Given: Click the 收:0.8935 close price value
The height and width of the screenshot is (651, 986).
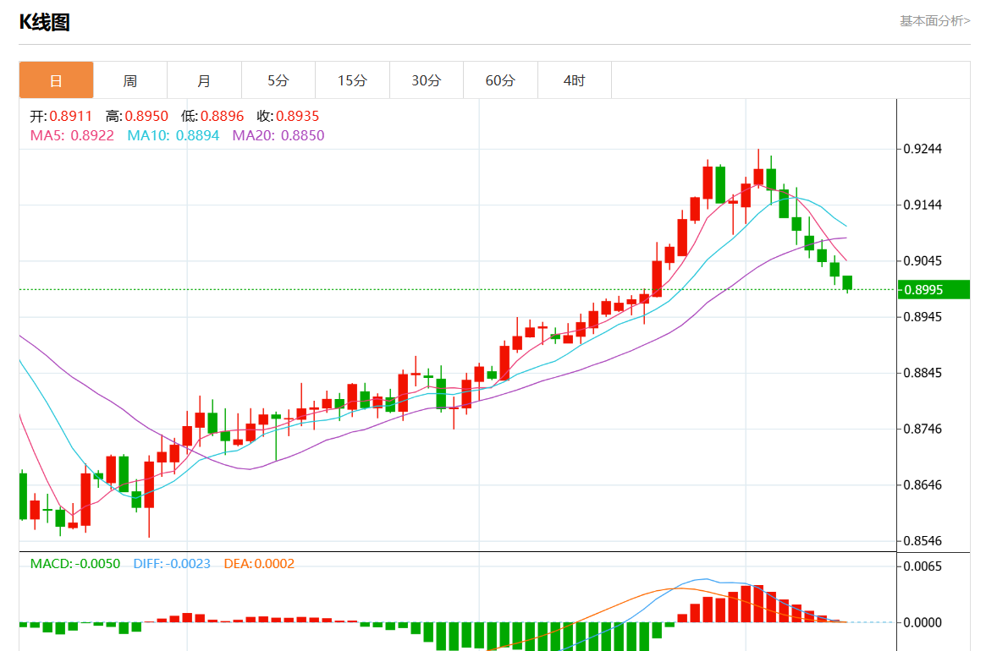Looking at the screenshot, I should pyautogui.click(x=288, y=117).
